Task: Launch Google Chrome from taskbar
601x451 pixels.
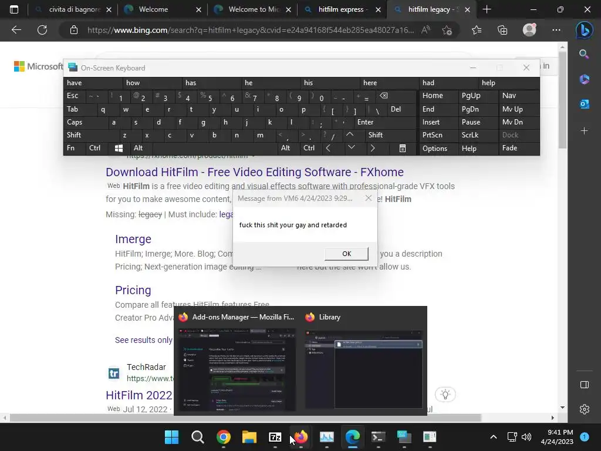Action: (224, 437)
